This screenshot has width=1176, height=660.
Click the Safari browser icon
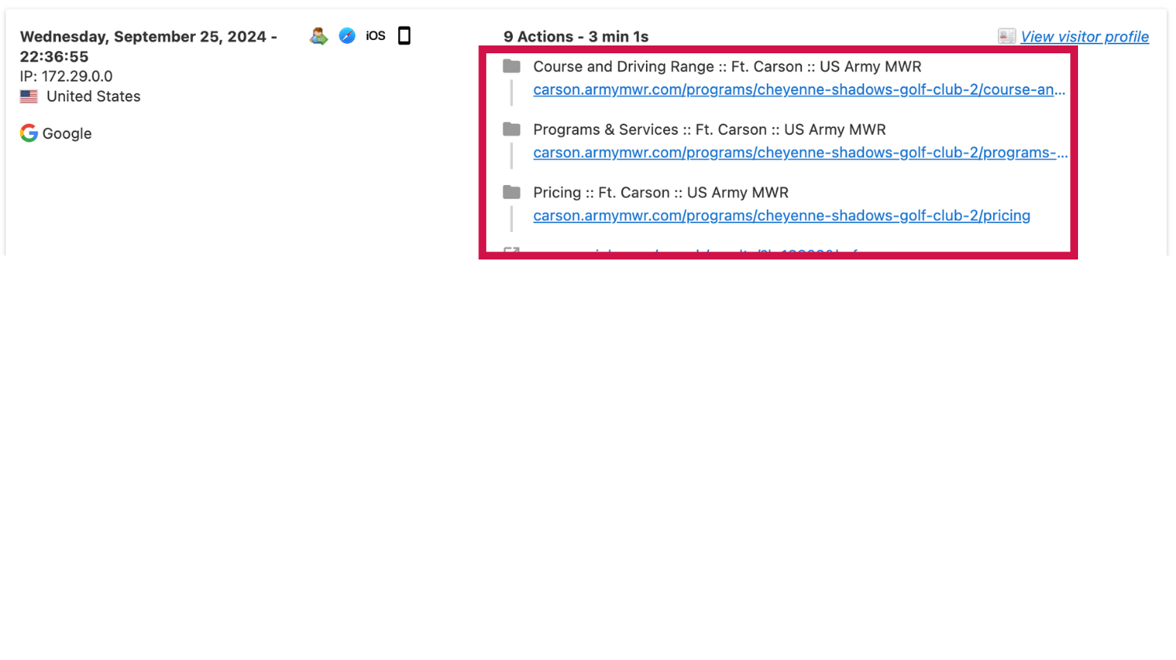click(347, 36)
